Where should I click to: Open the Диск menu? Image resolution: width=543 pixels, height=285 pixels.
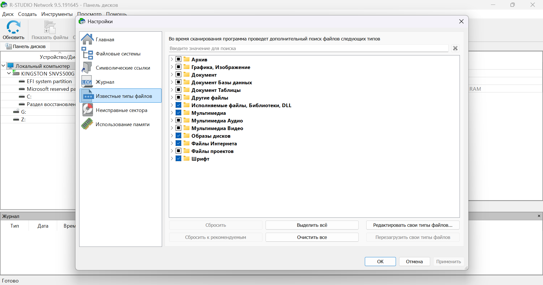tap(8, 14)
